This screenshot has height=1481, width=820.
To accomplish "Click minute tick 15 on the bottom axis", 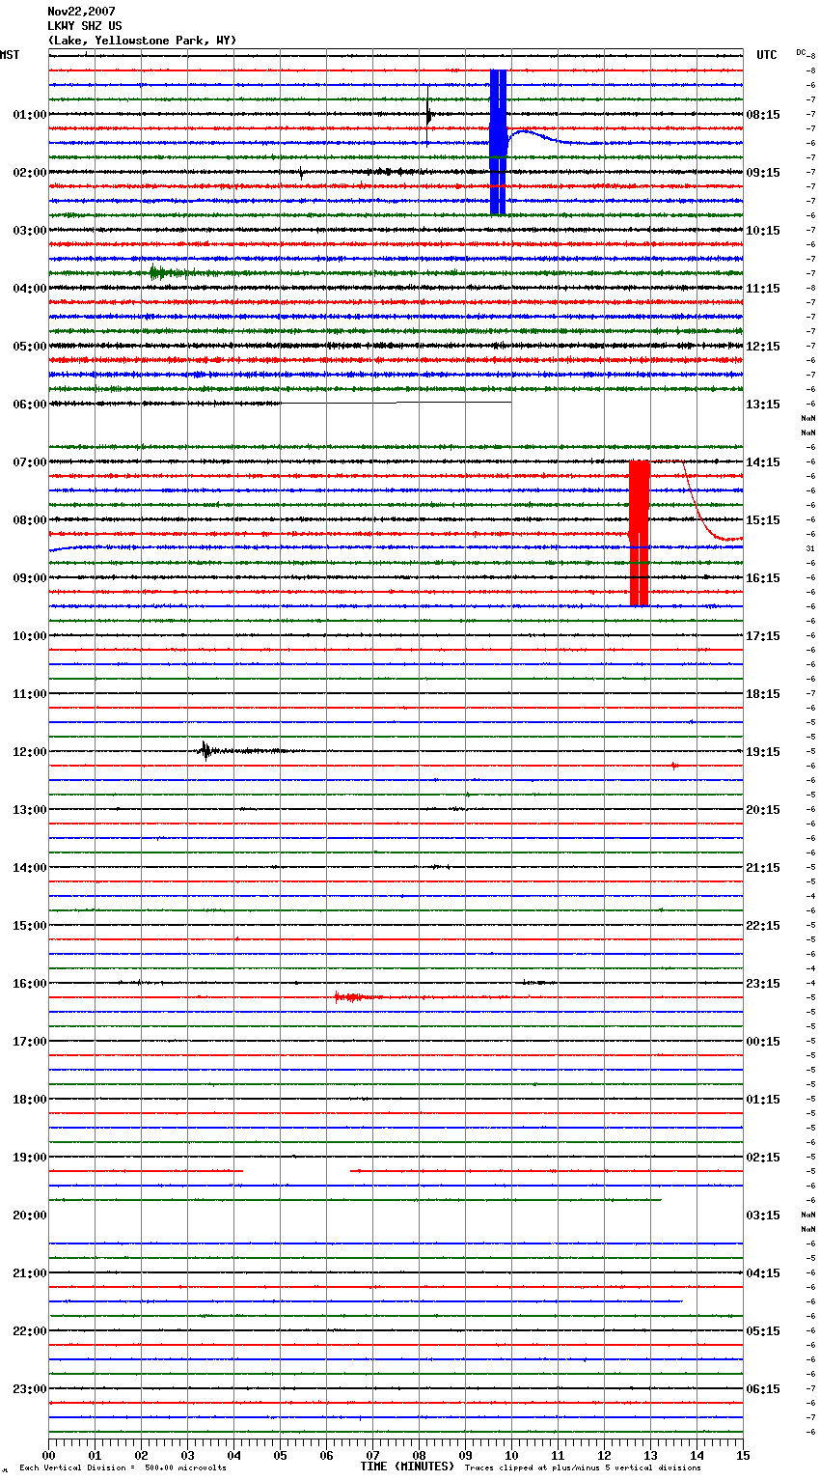I will [x=743, y=1456].
